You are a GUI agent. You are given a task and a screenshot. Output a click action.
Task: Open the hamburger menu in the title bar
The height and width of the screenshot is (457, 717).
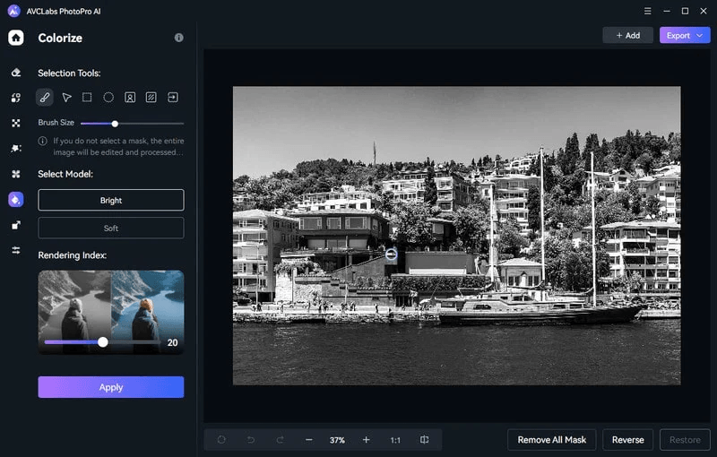647,11
